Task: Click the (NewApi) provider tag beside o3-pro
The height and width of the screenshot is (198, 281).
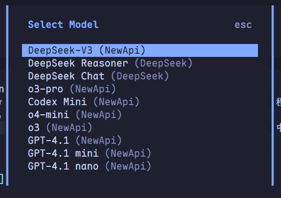Action: click(93, 89)
